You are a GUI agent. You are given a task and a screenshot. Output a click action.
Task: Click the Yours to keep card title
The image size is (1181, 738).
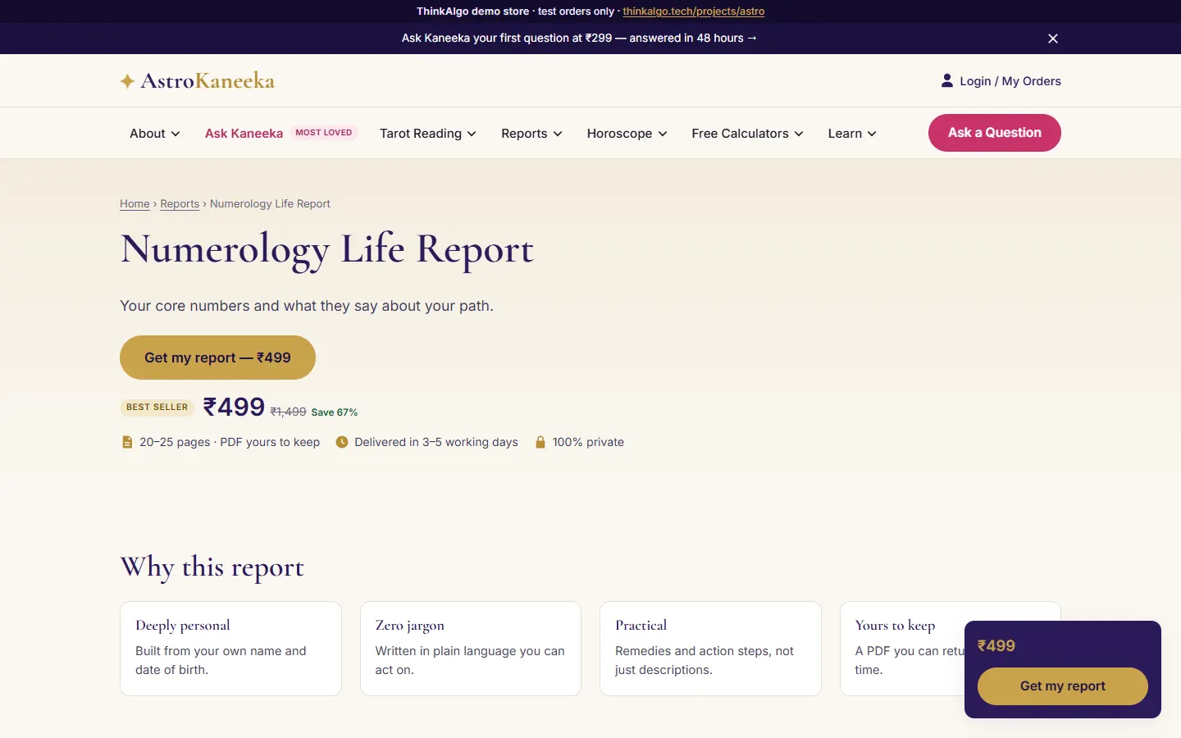895,626
